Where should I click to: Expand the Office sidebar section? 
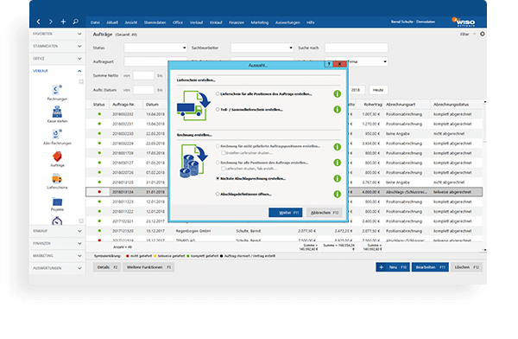tap(57, 58)
